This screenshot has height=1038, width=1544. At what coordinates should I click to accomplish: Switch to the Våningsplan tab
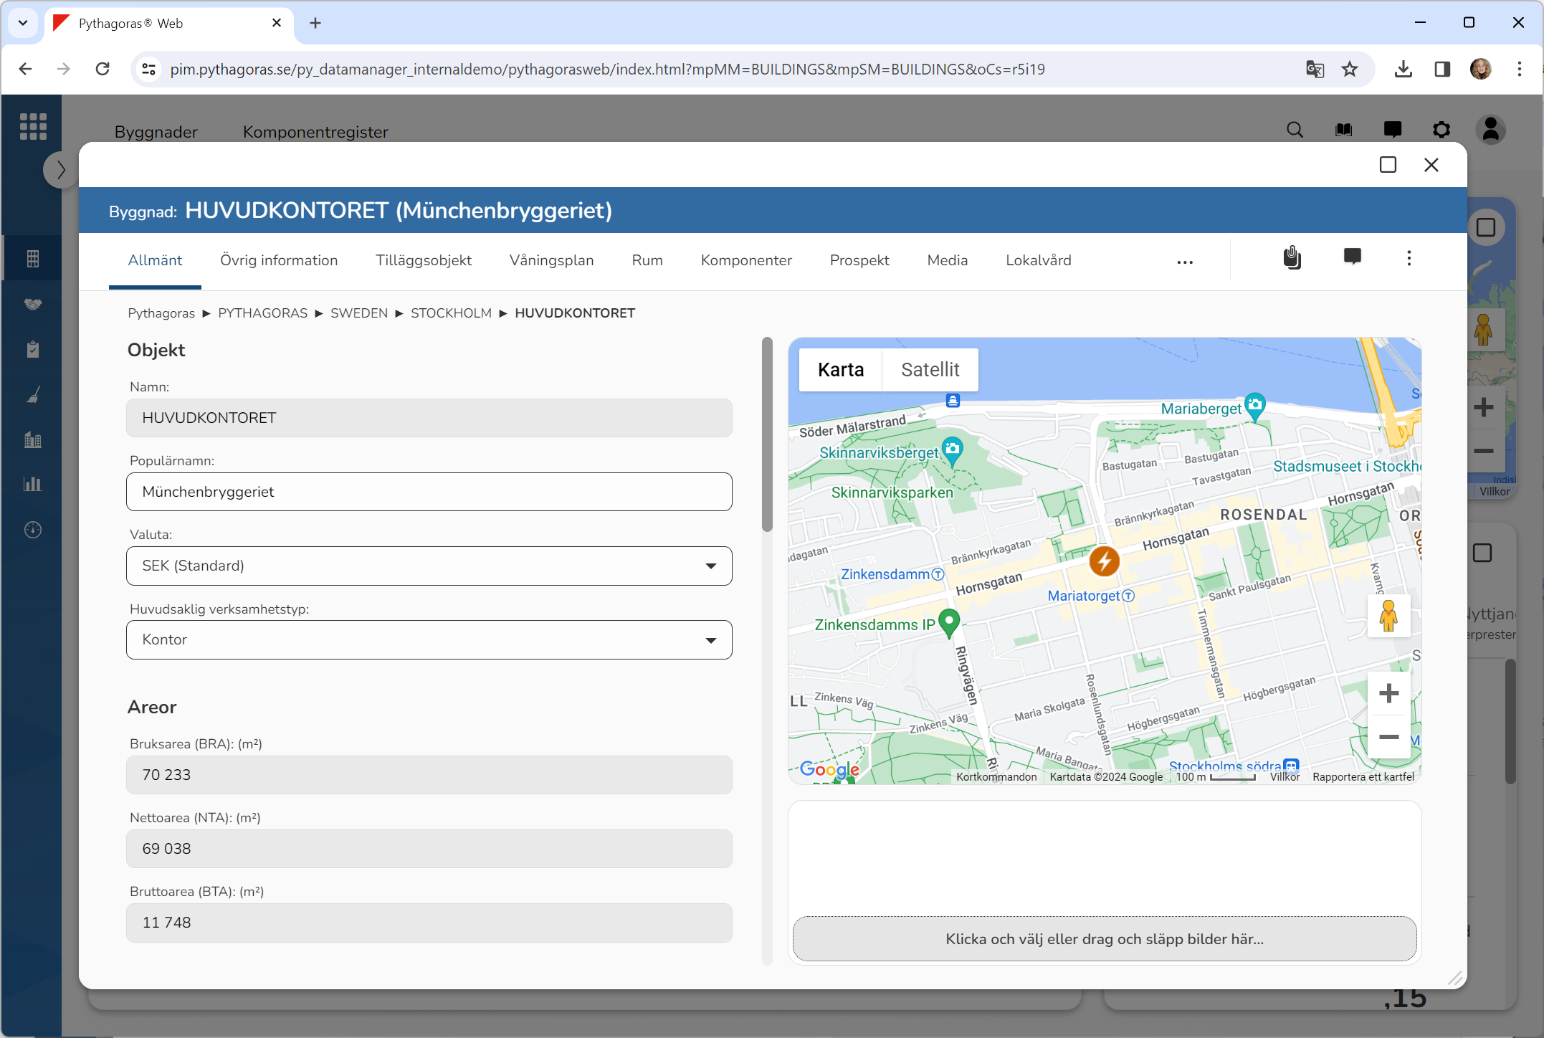(551, 261)
